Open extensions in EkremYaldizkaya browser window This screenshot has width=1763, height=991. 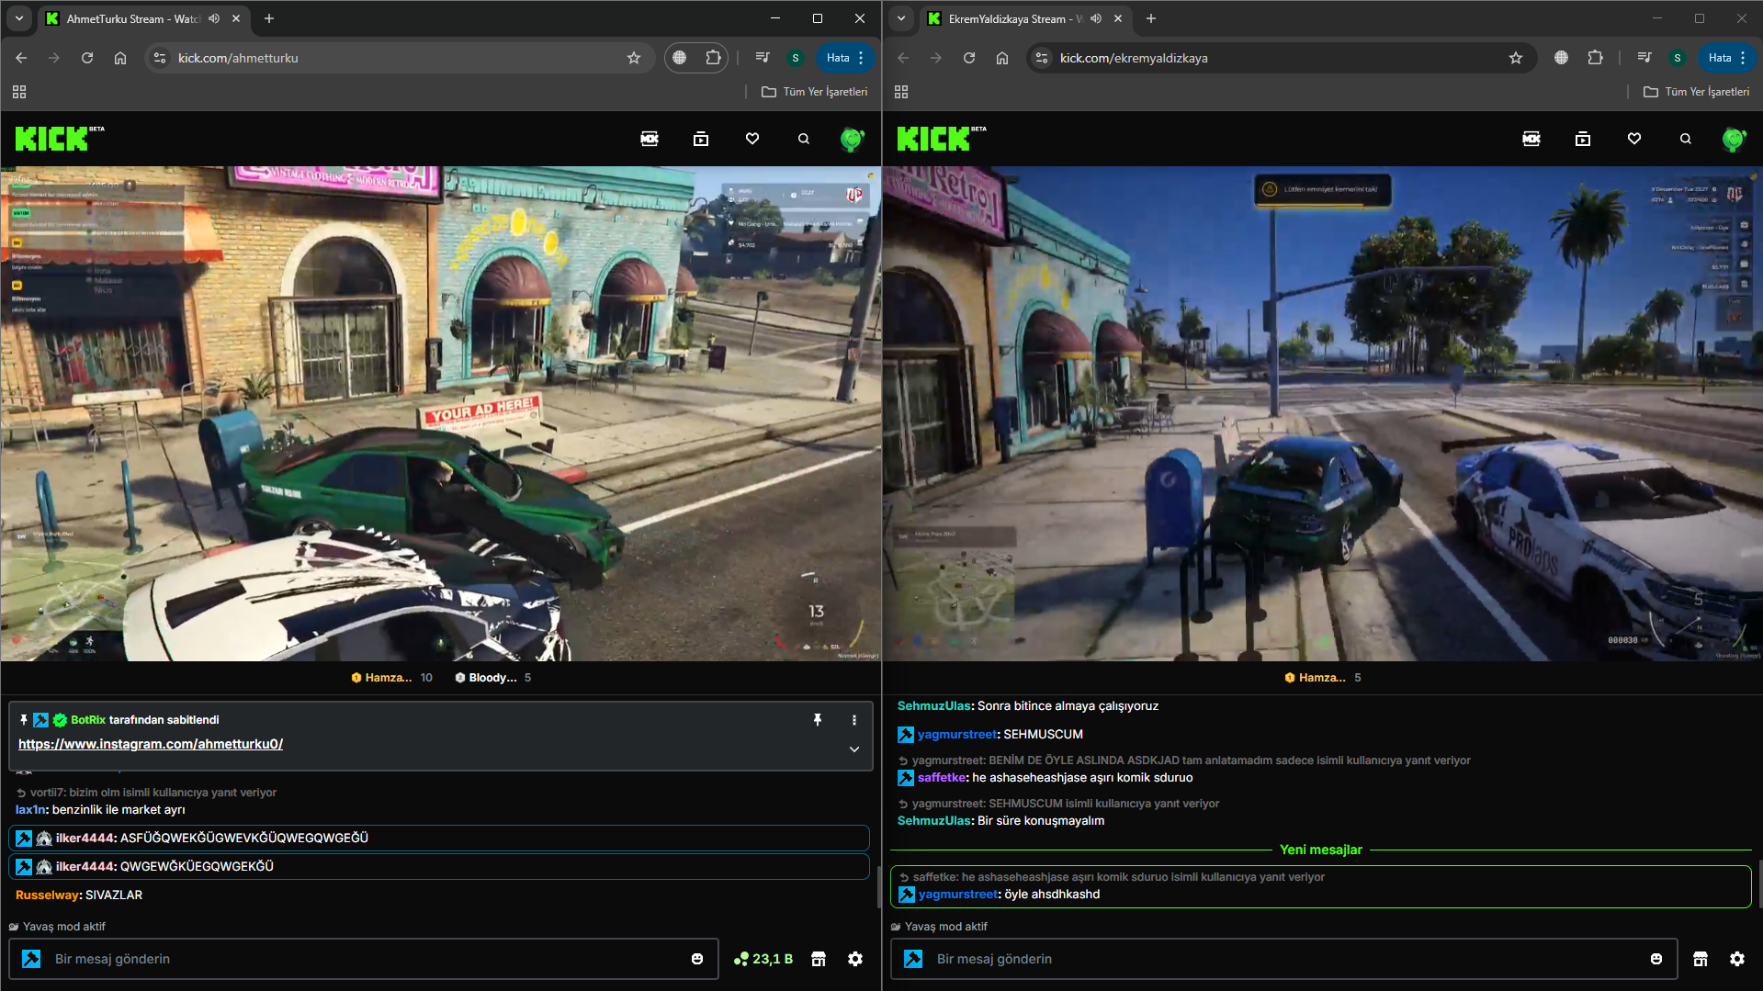pos(1595,58)
